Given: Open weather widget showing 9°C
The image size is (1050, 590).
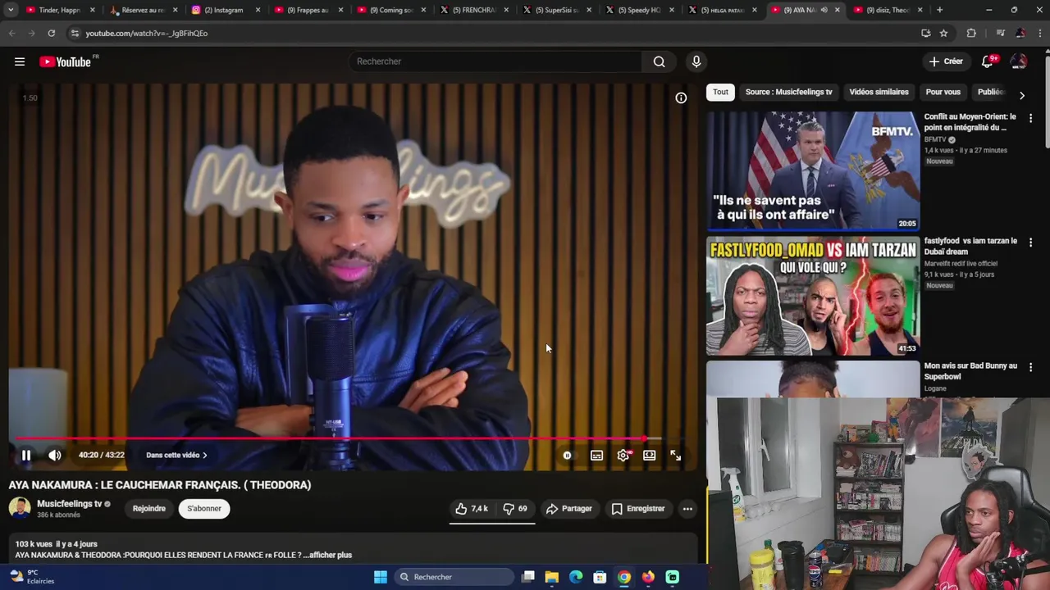Looking at the screenshot, I should (x=33, y=577).
